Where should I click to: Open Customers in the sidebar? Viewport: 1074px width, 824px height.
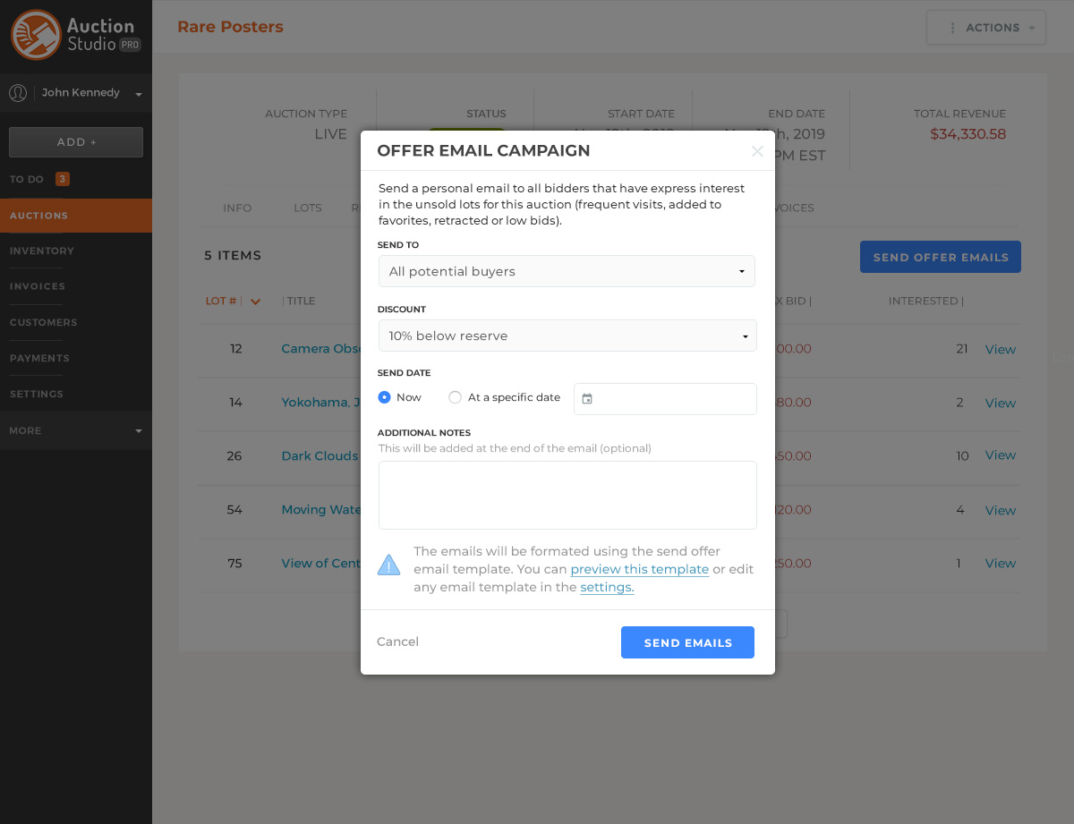pyautogui.click(x=43, y=322)
